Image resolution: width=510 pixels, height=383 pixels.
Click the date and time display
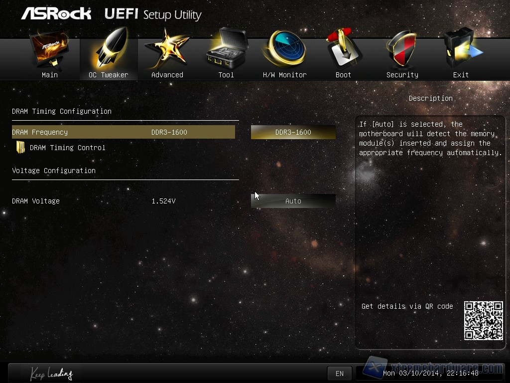pos(431,373)
